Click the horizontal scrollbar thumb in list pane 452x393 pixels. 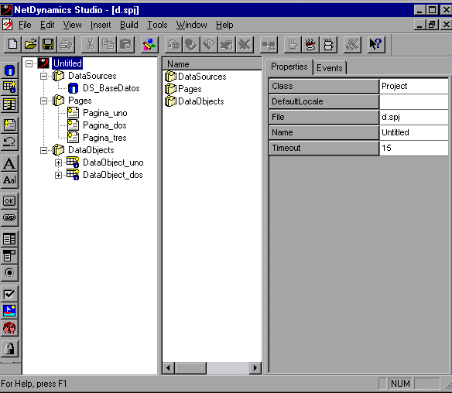(x=190, y=368)
